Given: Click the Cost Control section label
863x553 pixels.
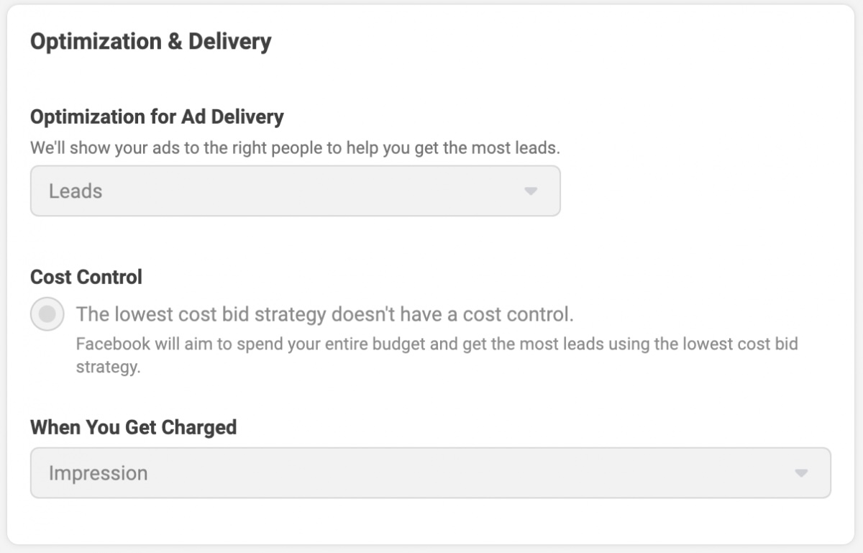Looking at the screenshot, I should click(x=86, y=277).
